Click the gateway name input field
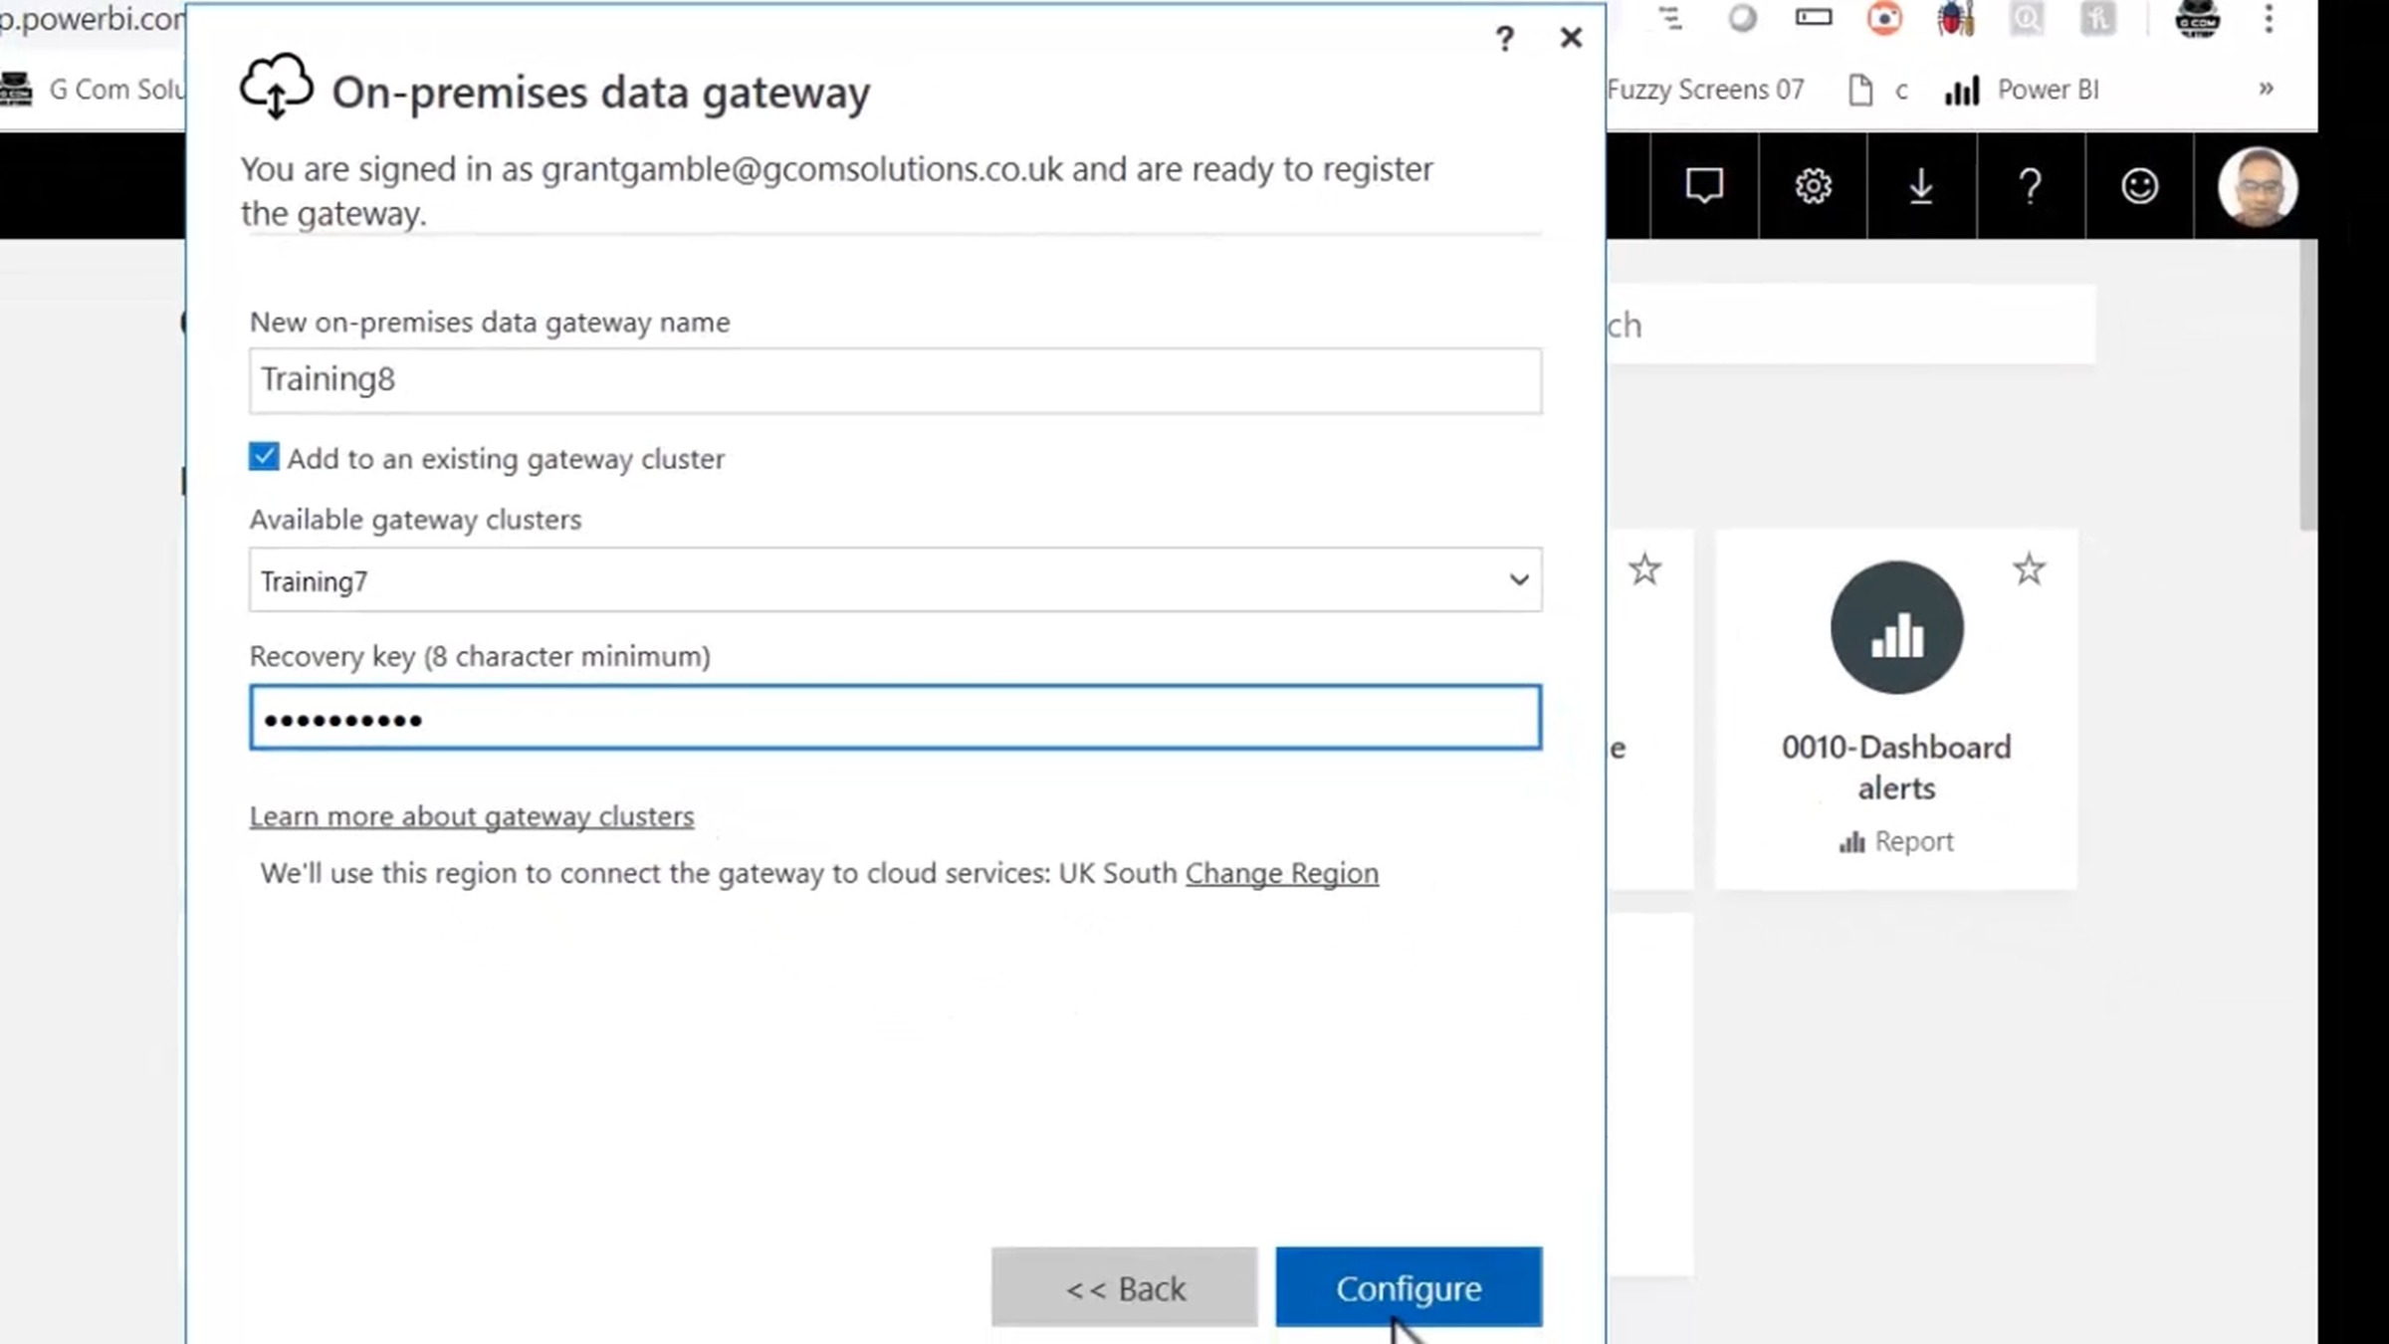Viewport: 2389px width, 1344px height. point(895,380)
